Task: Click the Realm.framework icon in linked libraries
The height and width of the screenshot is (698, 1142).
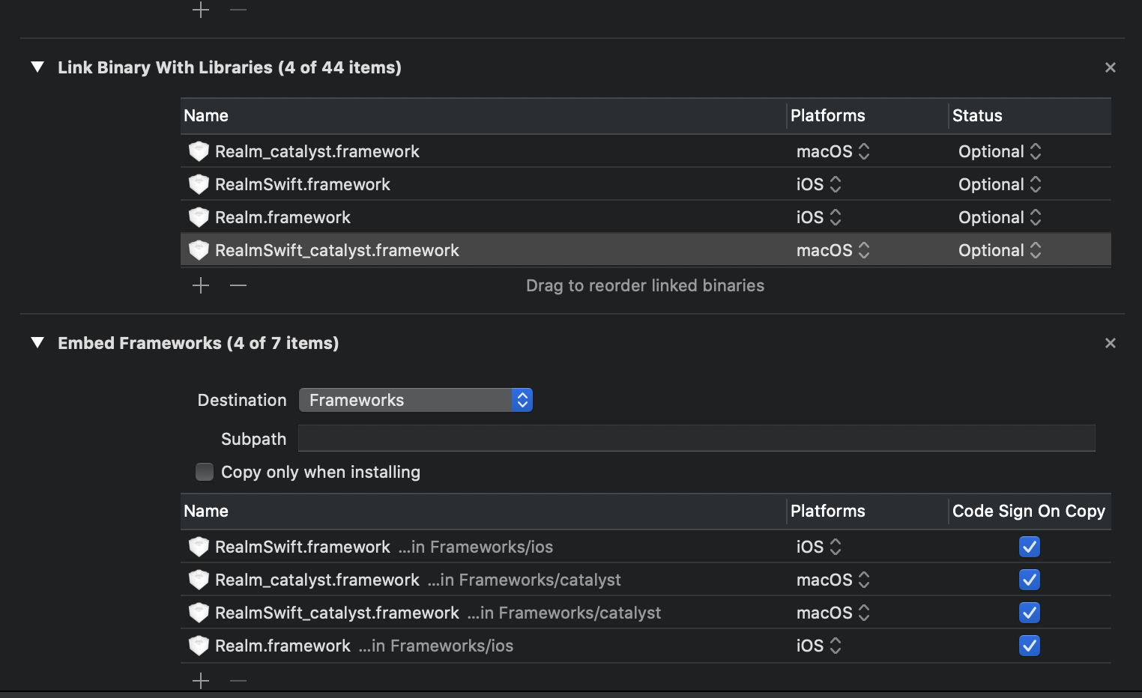Action: pyautogui.click(x=199, y=217)
